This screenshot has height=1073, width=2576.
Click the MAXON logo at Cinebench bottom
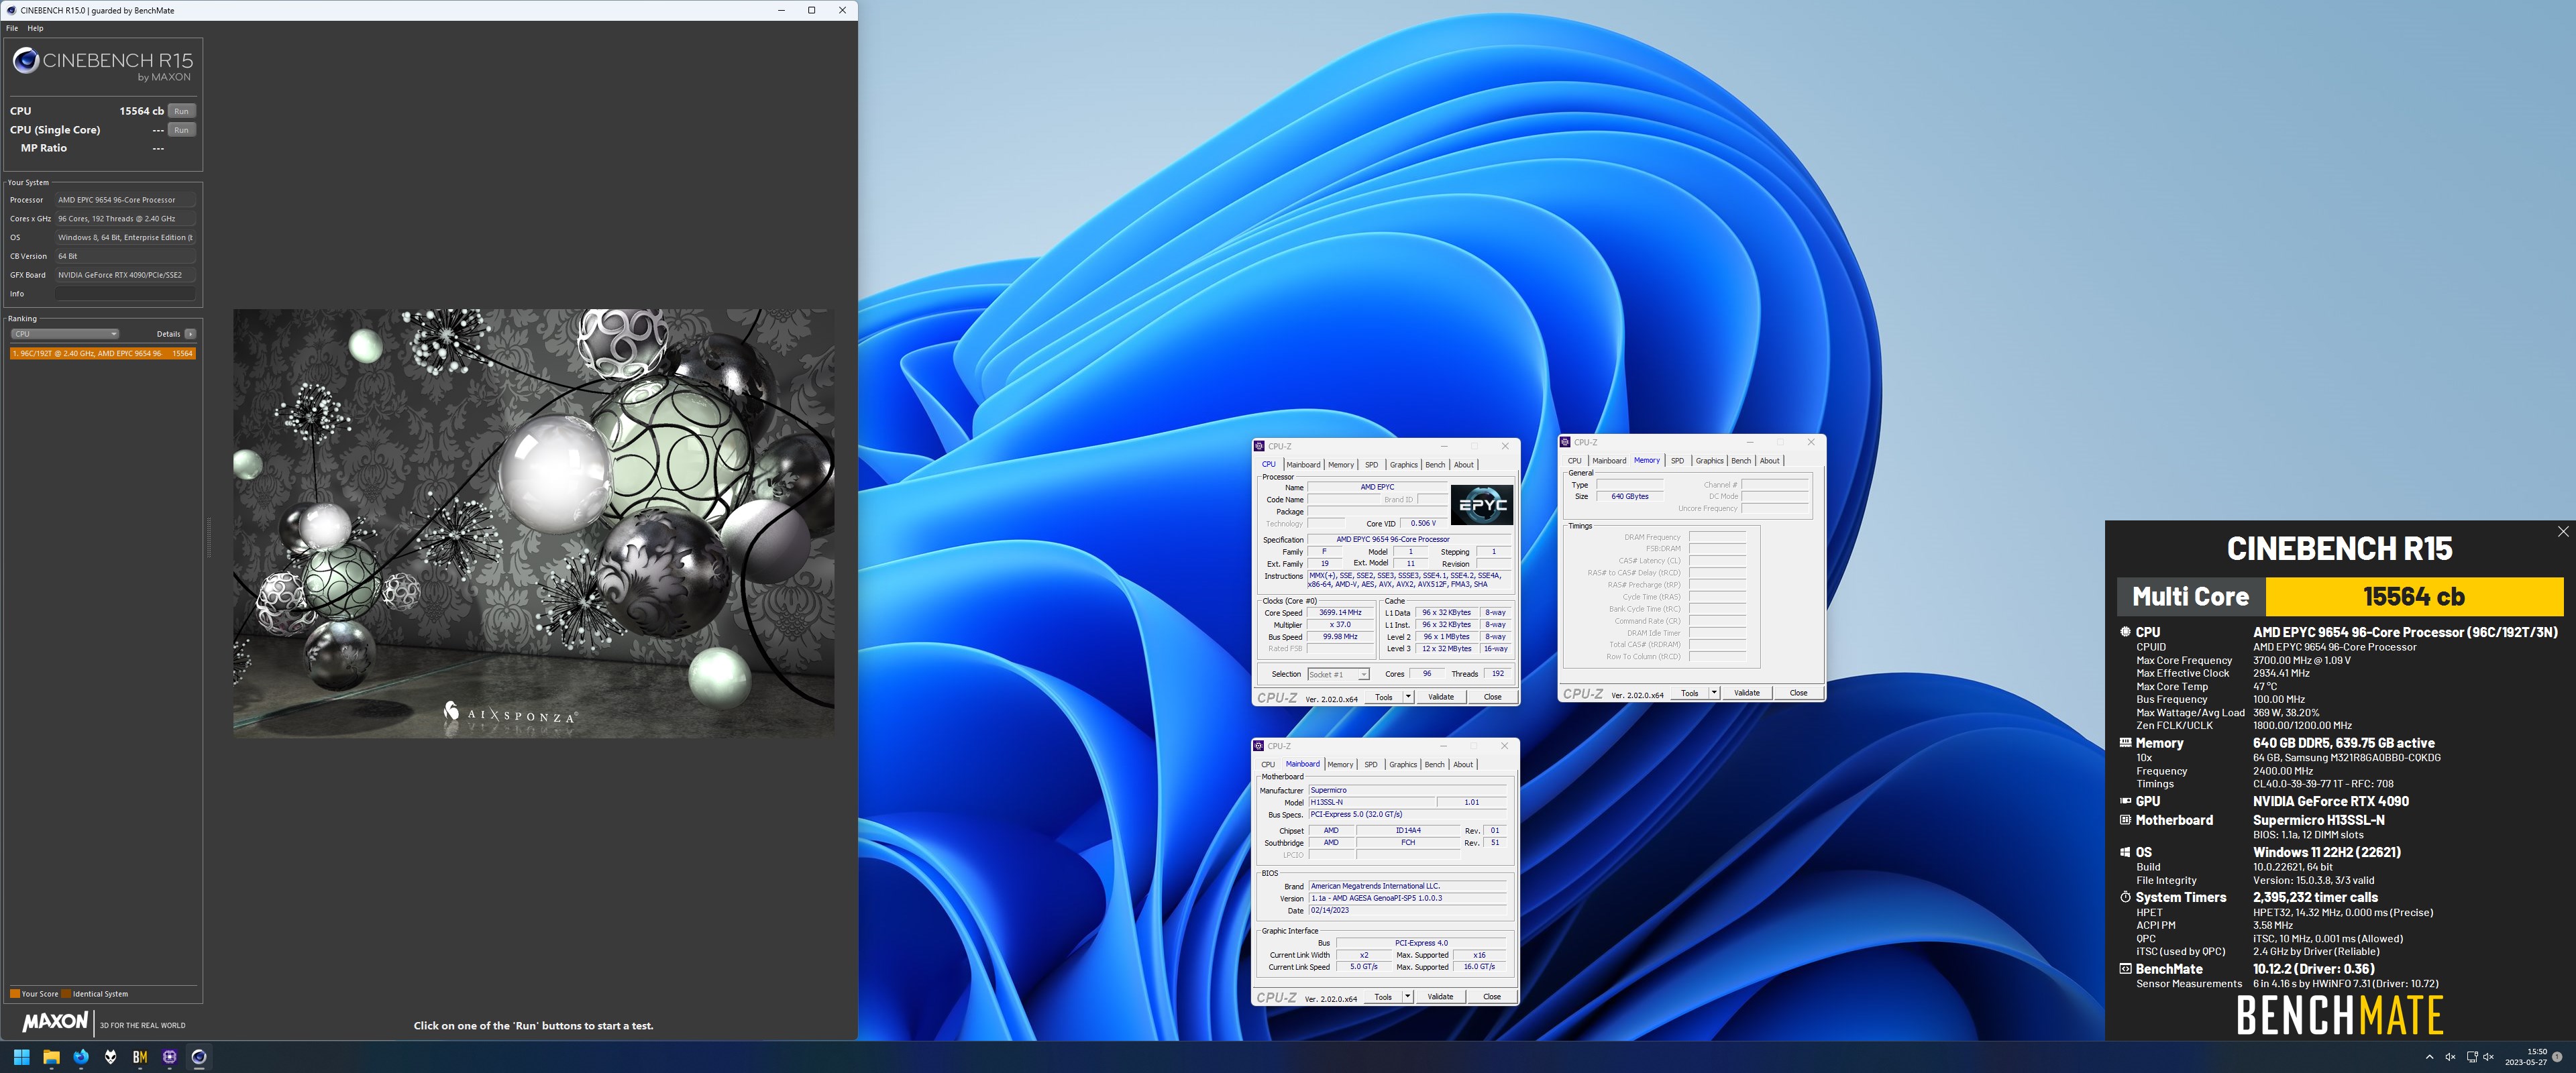click(x=55, y=1021)
